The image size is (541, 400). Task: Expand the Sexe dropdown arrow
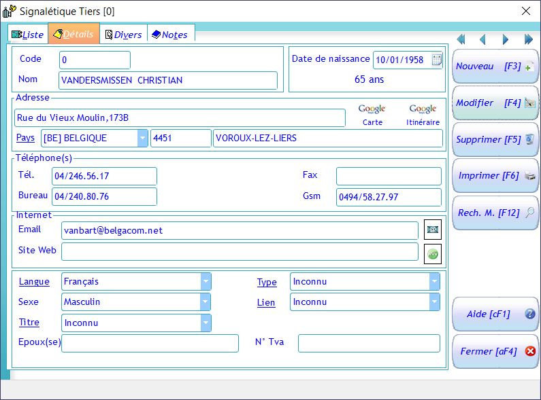(x=206, y=302)
